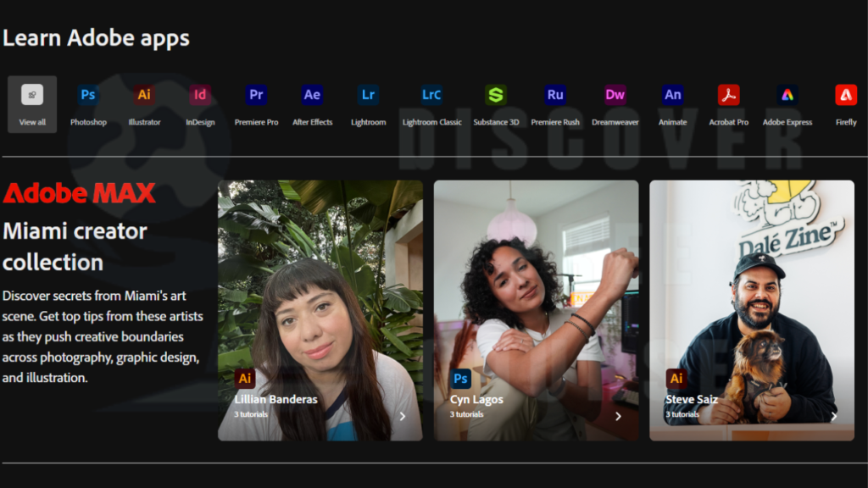Image resolution: width=868 pixels, height=488 pixels.
Task: Expand Cyn Lagos card chevron arrow
Action: (x=618, y=416)
